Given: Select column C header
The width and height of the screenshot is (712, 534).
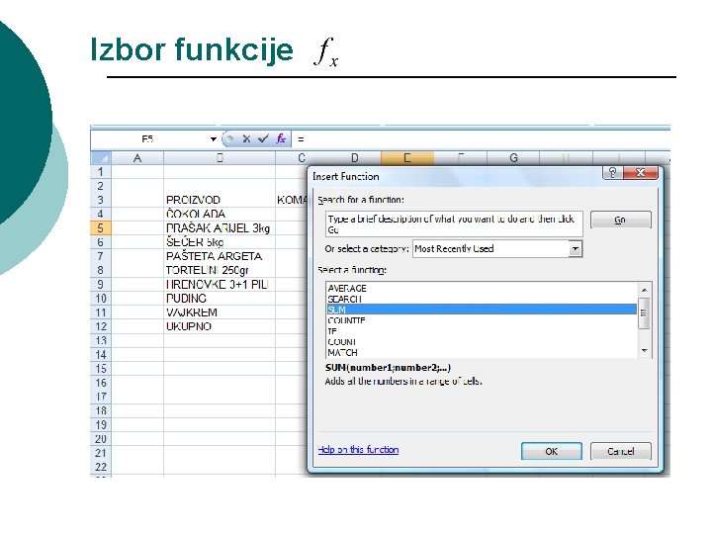Looking at the screenshot, I should 302,158.
